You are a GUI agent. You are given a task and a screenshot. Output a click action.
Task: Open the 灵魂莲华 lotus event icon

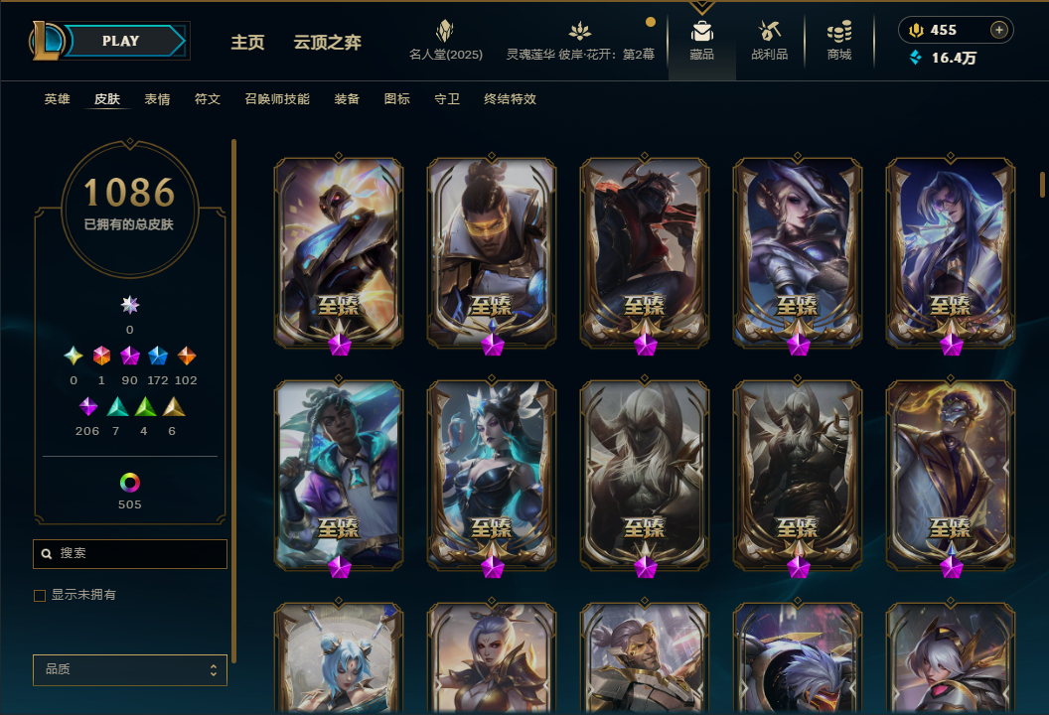tap(579, 31)
